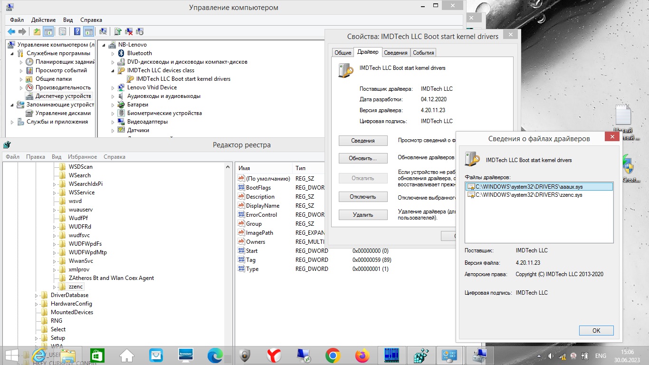The height and width of the screenshot is (365, 649).
Task: Expand the Bluetooth device category
Action: pos(113,53)
